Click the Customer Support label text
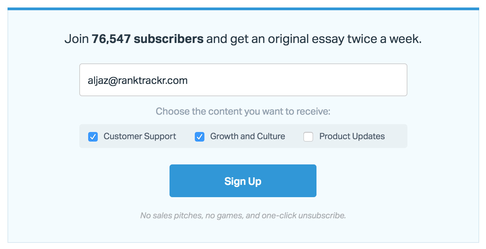This screenshot has height=249, width=486. [x=140, y=136]
